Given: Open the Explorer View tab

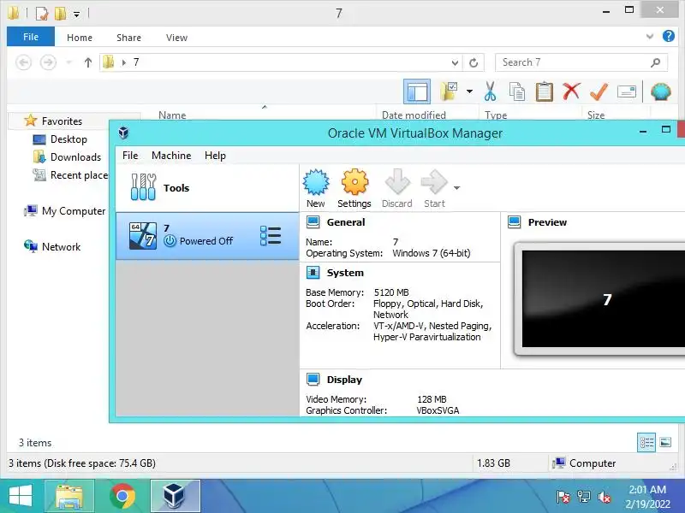Looking at the screenshot, I should tap(177, 38).
